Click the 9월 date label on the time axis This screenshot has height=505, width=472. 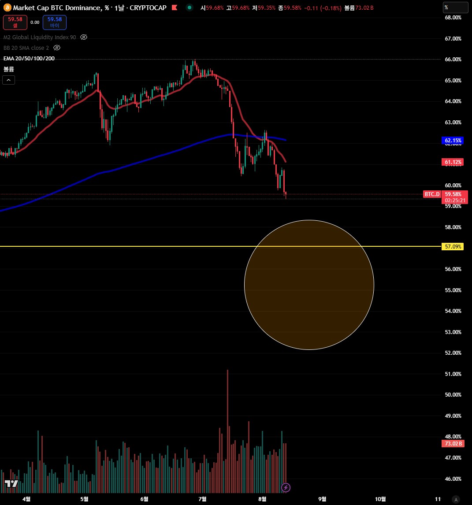pos(322,499)
